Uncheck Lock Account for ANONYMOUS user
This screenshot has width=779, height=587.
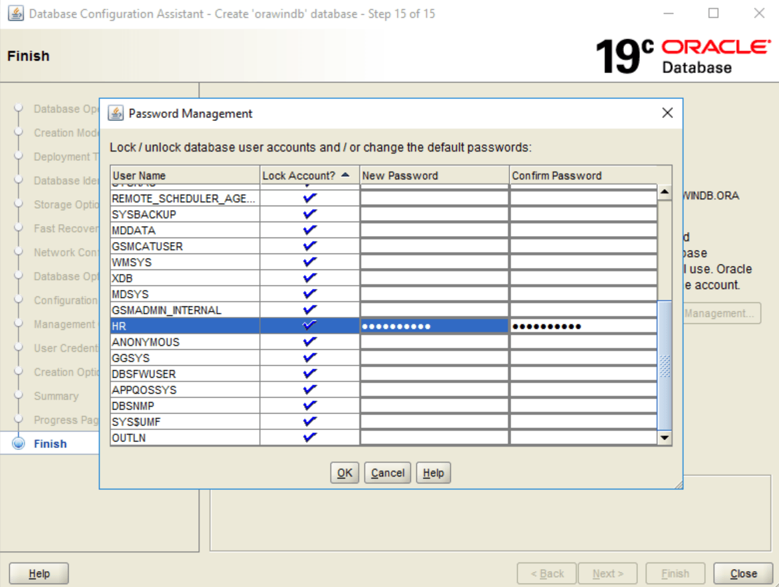309,342
